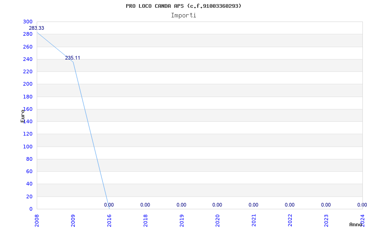The height and width of the screenshot is (229, 367).
Task: Click the 0.00 label above 2023
Action: click(326, 205)
